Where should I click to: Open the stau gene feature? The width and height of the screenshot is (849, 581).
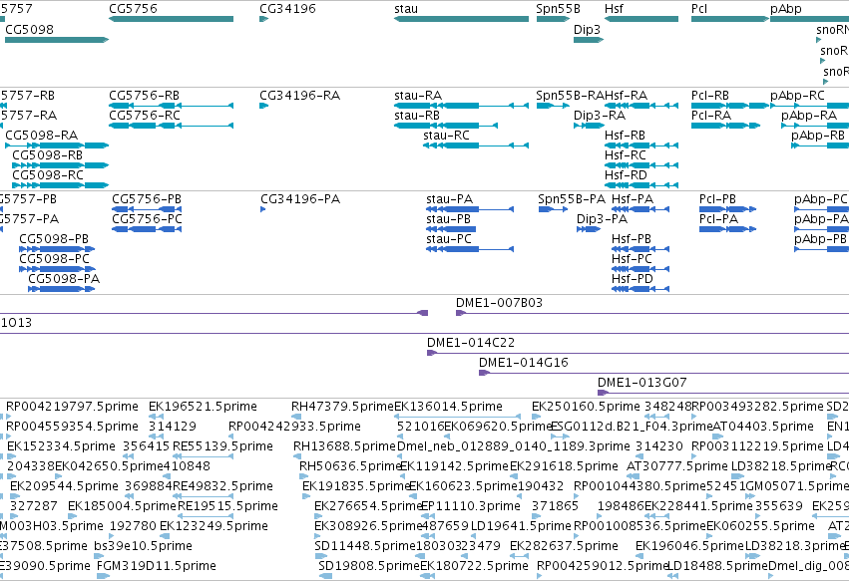tap(461, 19)
